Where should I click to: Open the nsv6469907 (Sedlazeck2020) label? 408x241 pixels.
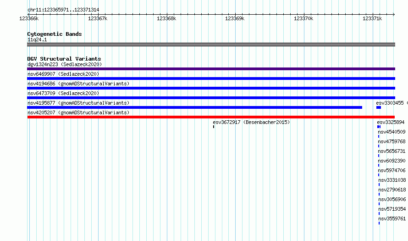point(63,74)
